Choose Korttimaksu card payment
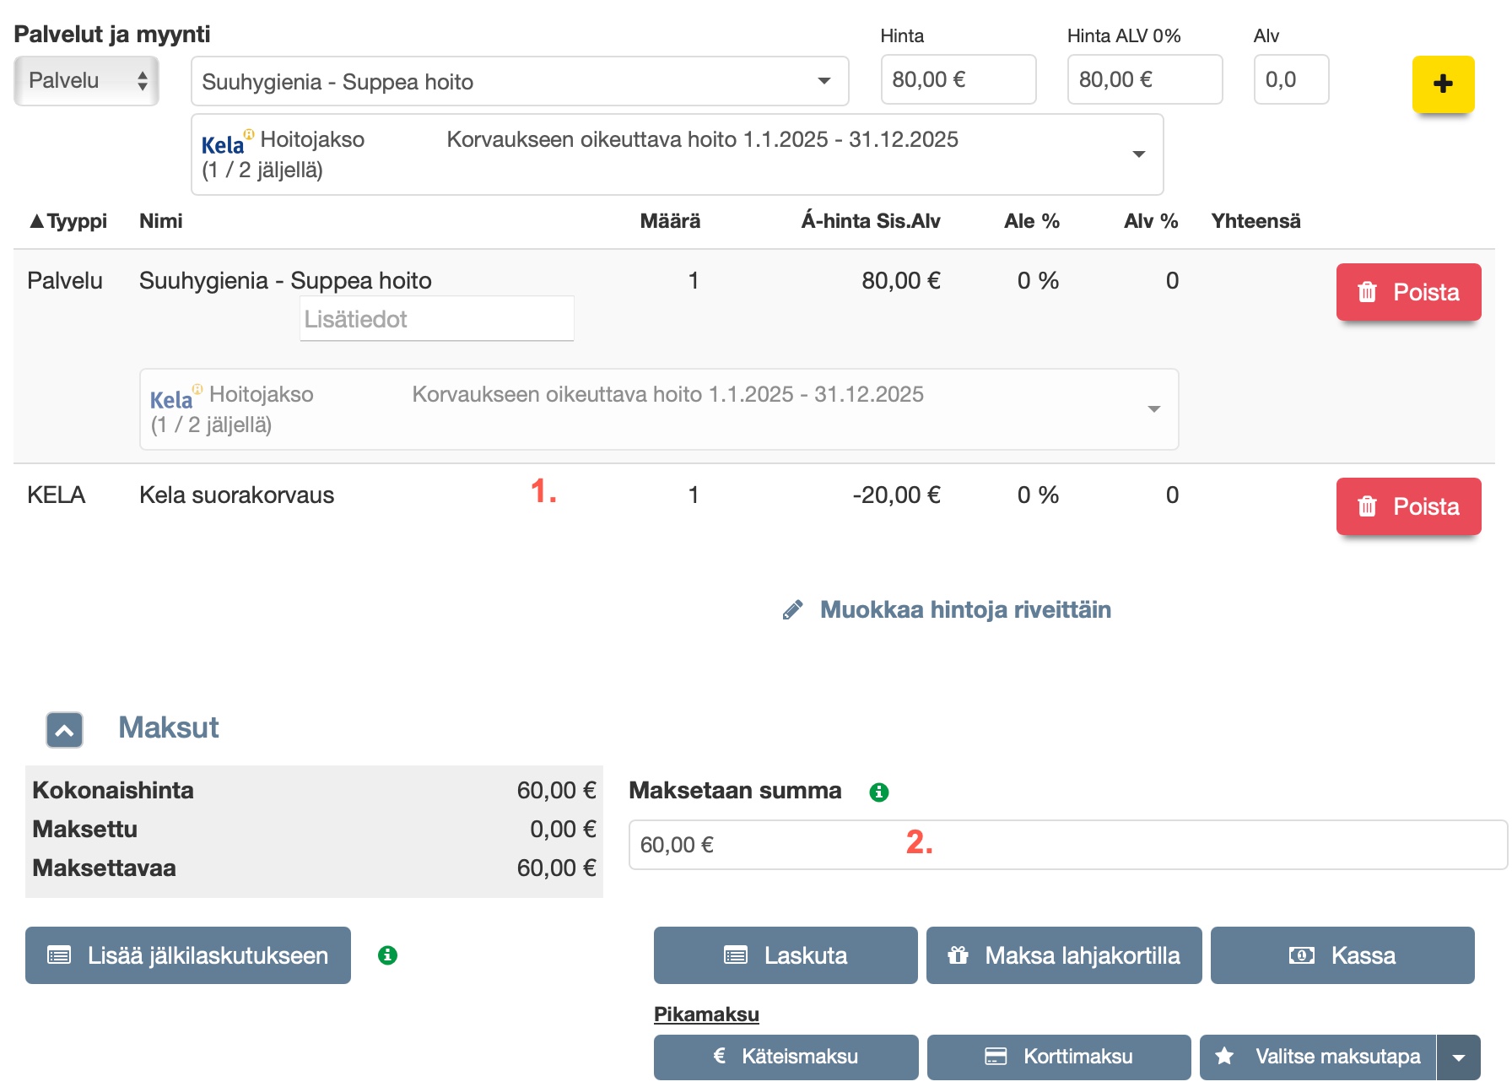This screenshot has width=1512, height=1087. point(1058,1057)
